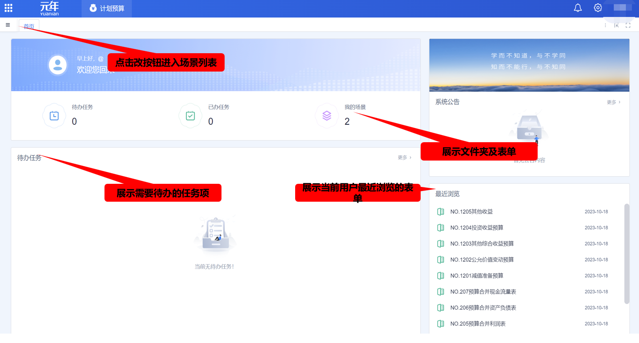Click the 我的场景 layers icon
This screenshot has width=639, height=343.
327,116
